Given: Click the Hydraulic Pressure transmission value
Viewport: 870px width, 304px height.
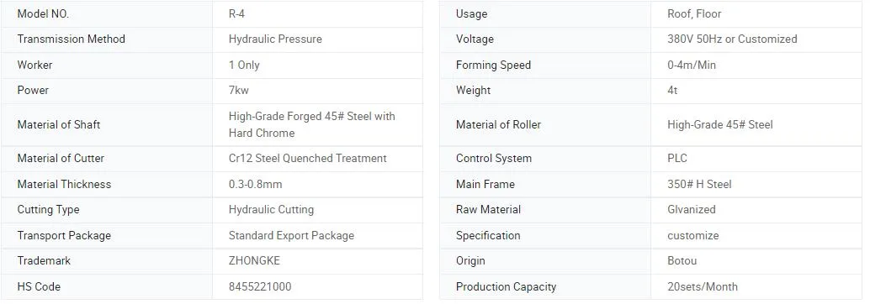Looking at the screenshot, I should pos(275,39).
